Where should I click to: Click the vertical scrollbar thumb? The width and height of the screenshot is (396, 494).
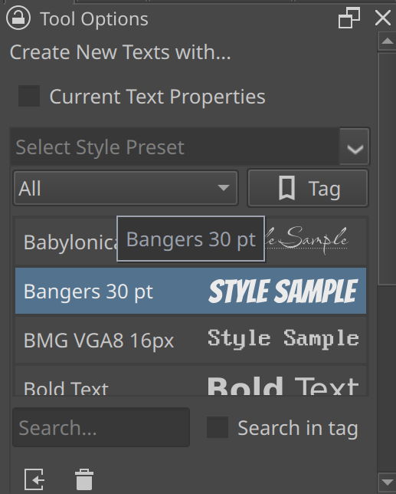click(387, 169)
